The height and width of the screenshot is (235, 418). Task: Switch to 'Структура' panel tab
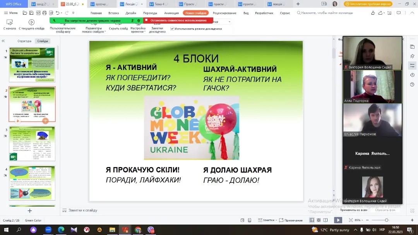pyautogui.click(x=24, y=41)
